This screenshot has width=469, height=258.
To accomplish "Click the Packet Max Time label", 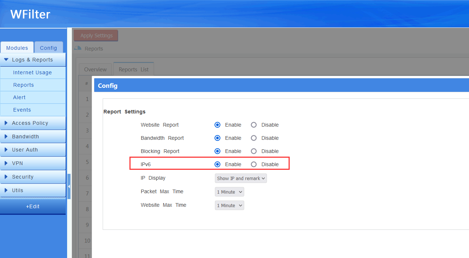I will coord(162,191).
